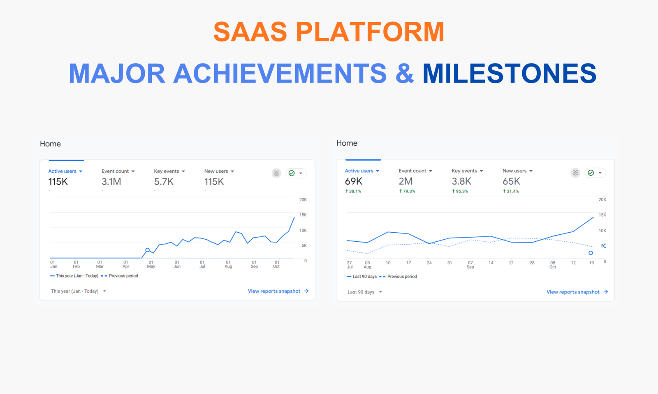Click arrow icon beside right View reports snapshot
Viewport: 658px width, 394px height.
[606, 292]
